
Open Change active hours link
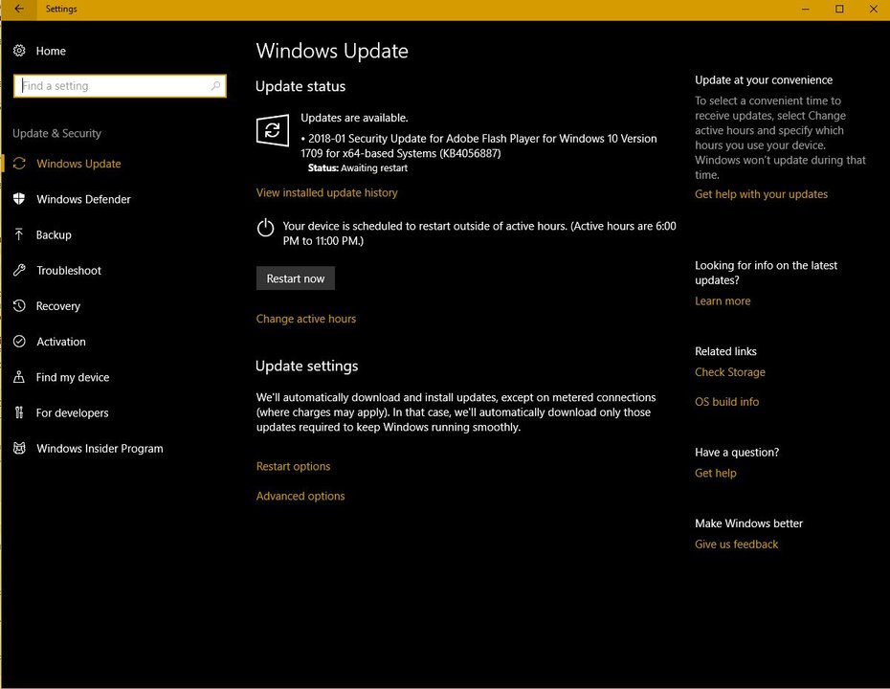point(306,319)
